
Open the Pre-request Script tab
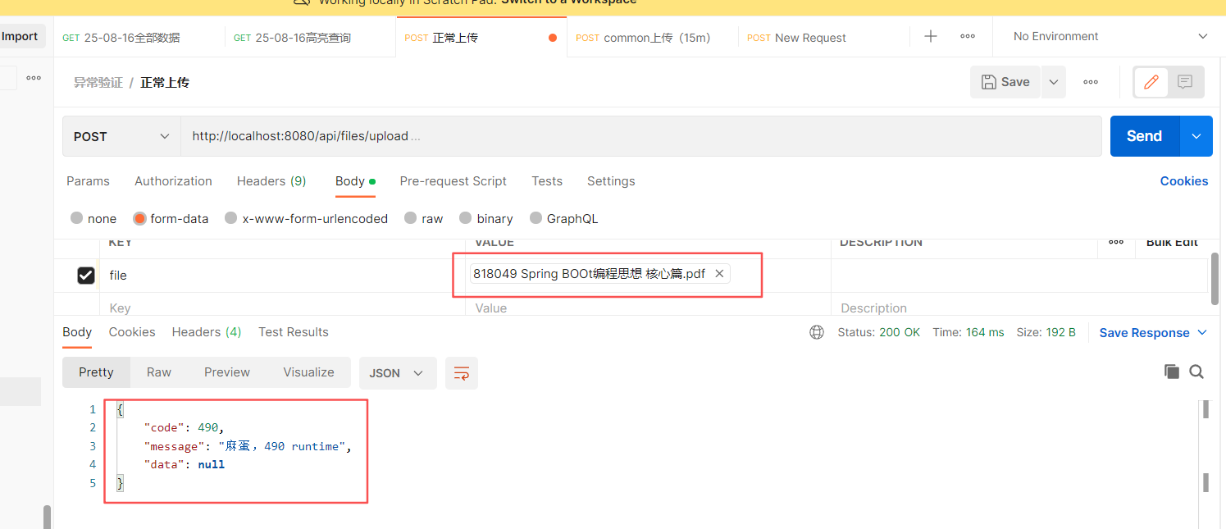(453, 181)
